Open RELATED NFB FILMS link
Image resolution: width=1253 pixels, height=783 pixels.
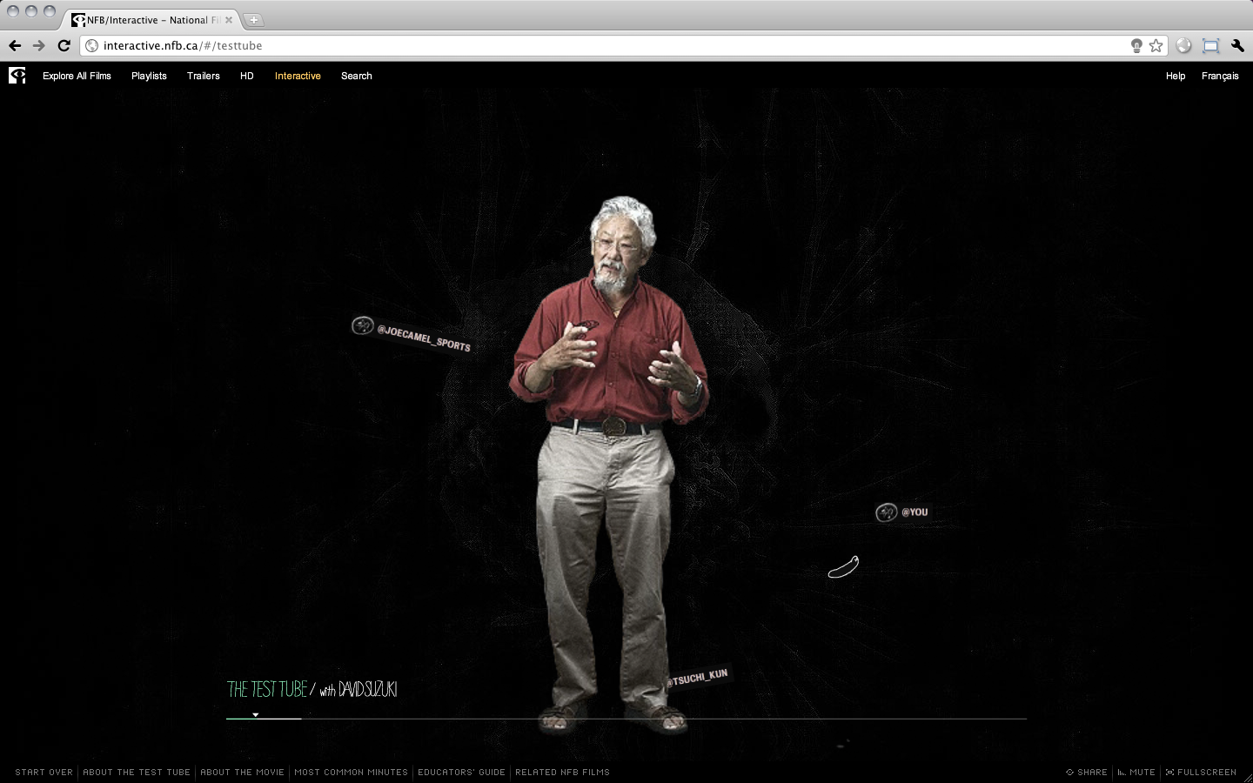click(x=562, y=772)
